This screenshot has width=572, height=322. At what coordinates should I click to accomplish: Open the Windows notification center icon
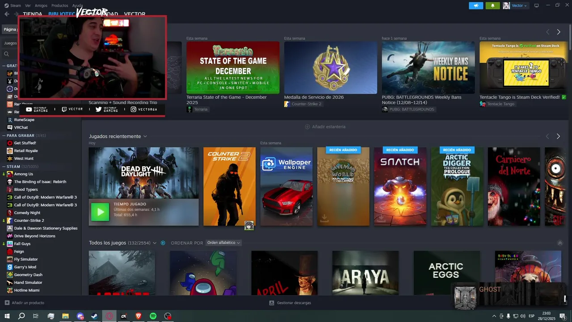[x=563, y=316]
